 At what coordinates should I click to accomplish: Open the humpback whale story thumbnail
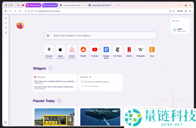coord(100,117)
